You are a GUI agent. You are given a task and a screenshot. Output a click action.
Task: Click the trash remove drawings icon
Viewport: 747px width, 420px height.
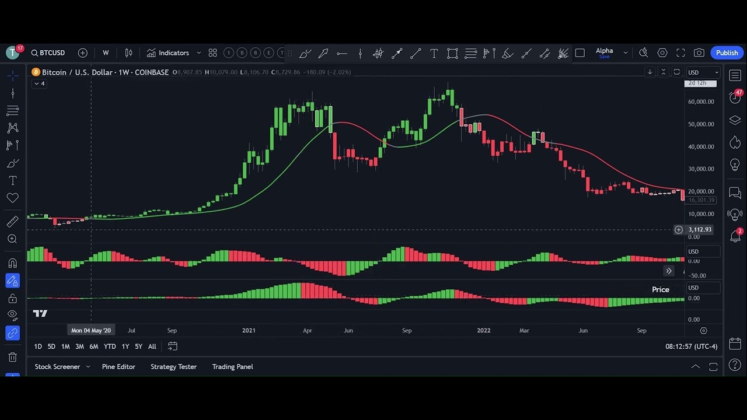[x=13, y=356]
